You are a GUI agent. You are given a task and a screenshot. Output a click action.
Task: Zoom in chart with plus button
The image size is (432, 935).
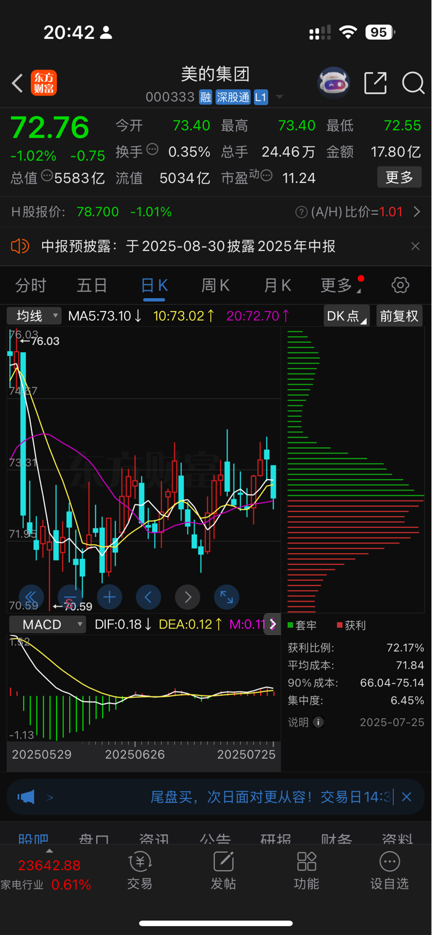[x=110, y=597]
